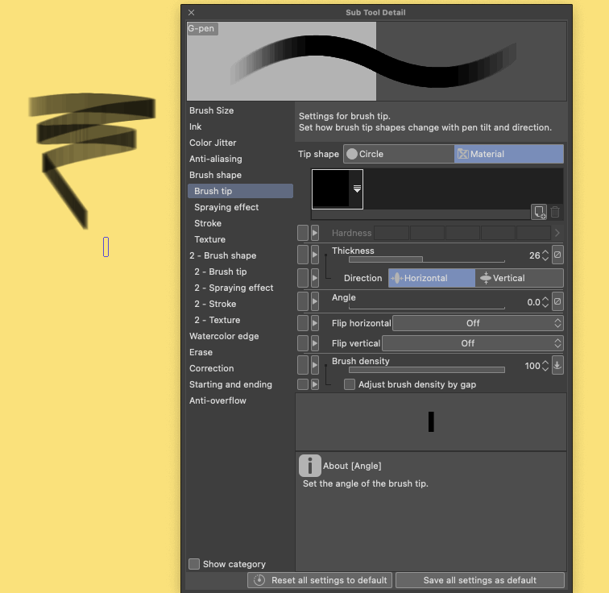Click Angle value stepper
The width and height of the screenshot is (609, 593).
click(x=545, y=302)
